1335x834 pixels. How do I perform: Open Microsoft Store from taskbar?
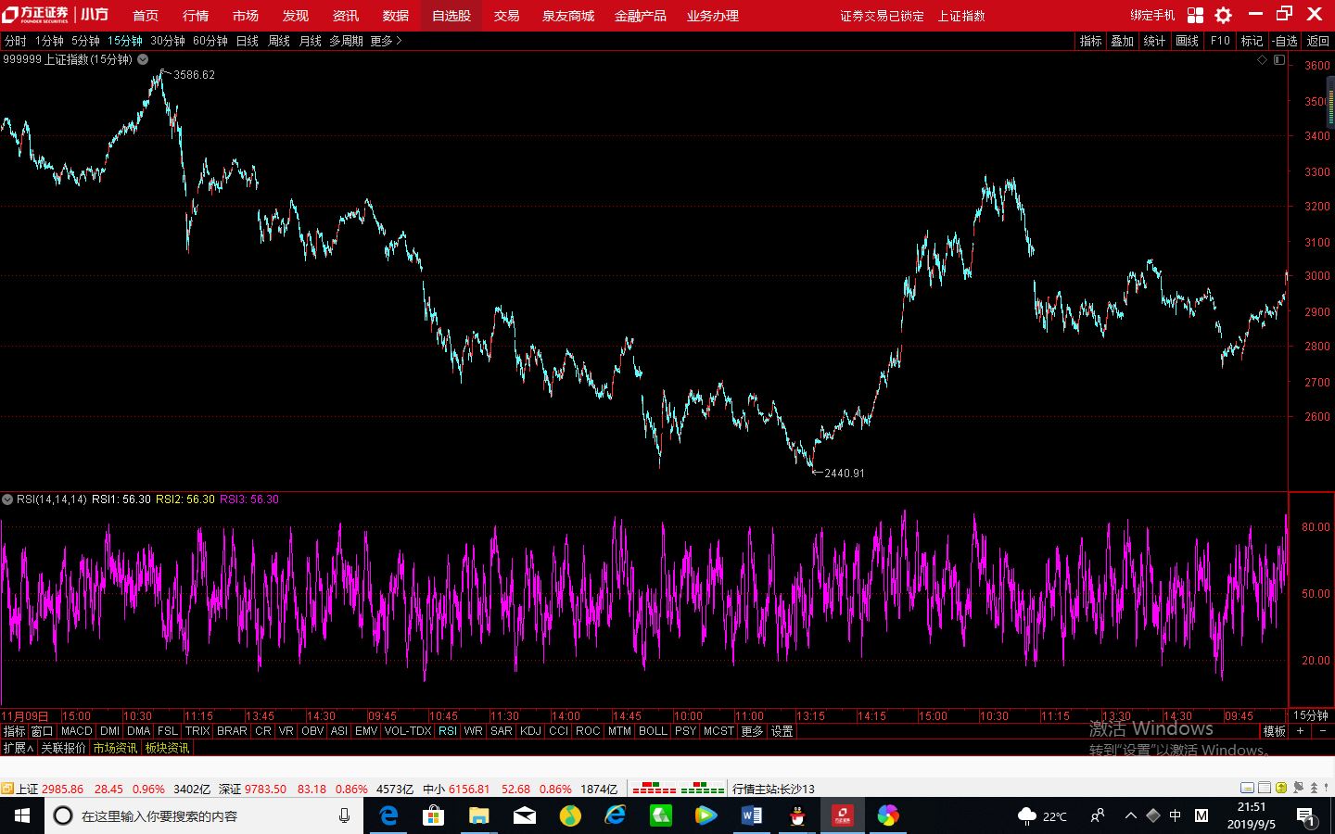point(433,815)
